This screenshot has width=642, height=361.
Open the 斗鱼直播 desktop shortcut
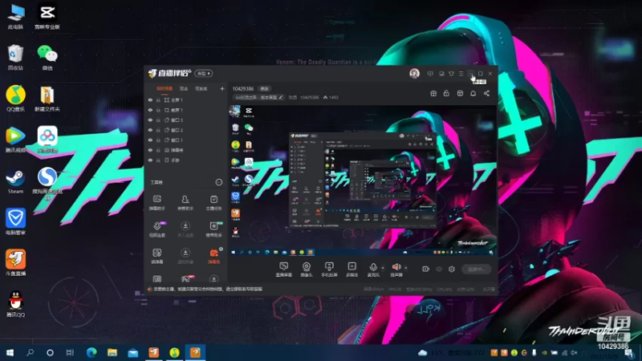15,262
